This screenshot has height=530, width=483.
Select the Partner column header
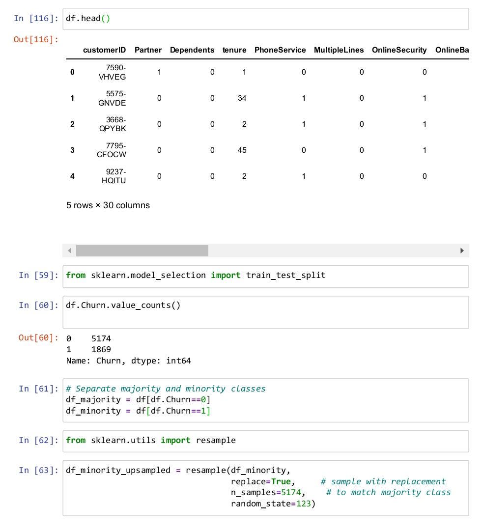(x=148, y=50)
